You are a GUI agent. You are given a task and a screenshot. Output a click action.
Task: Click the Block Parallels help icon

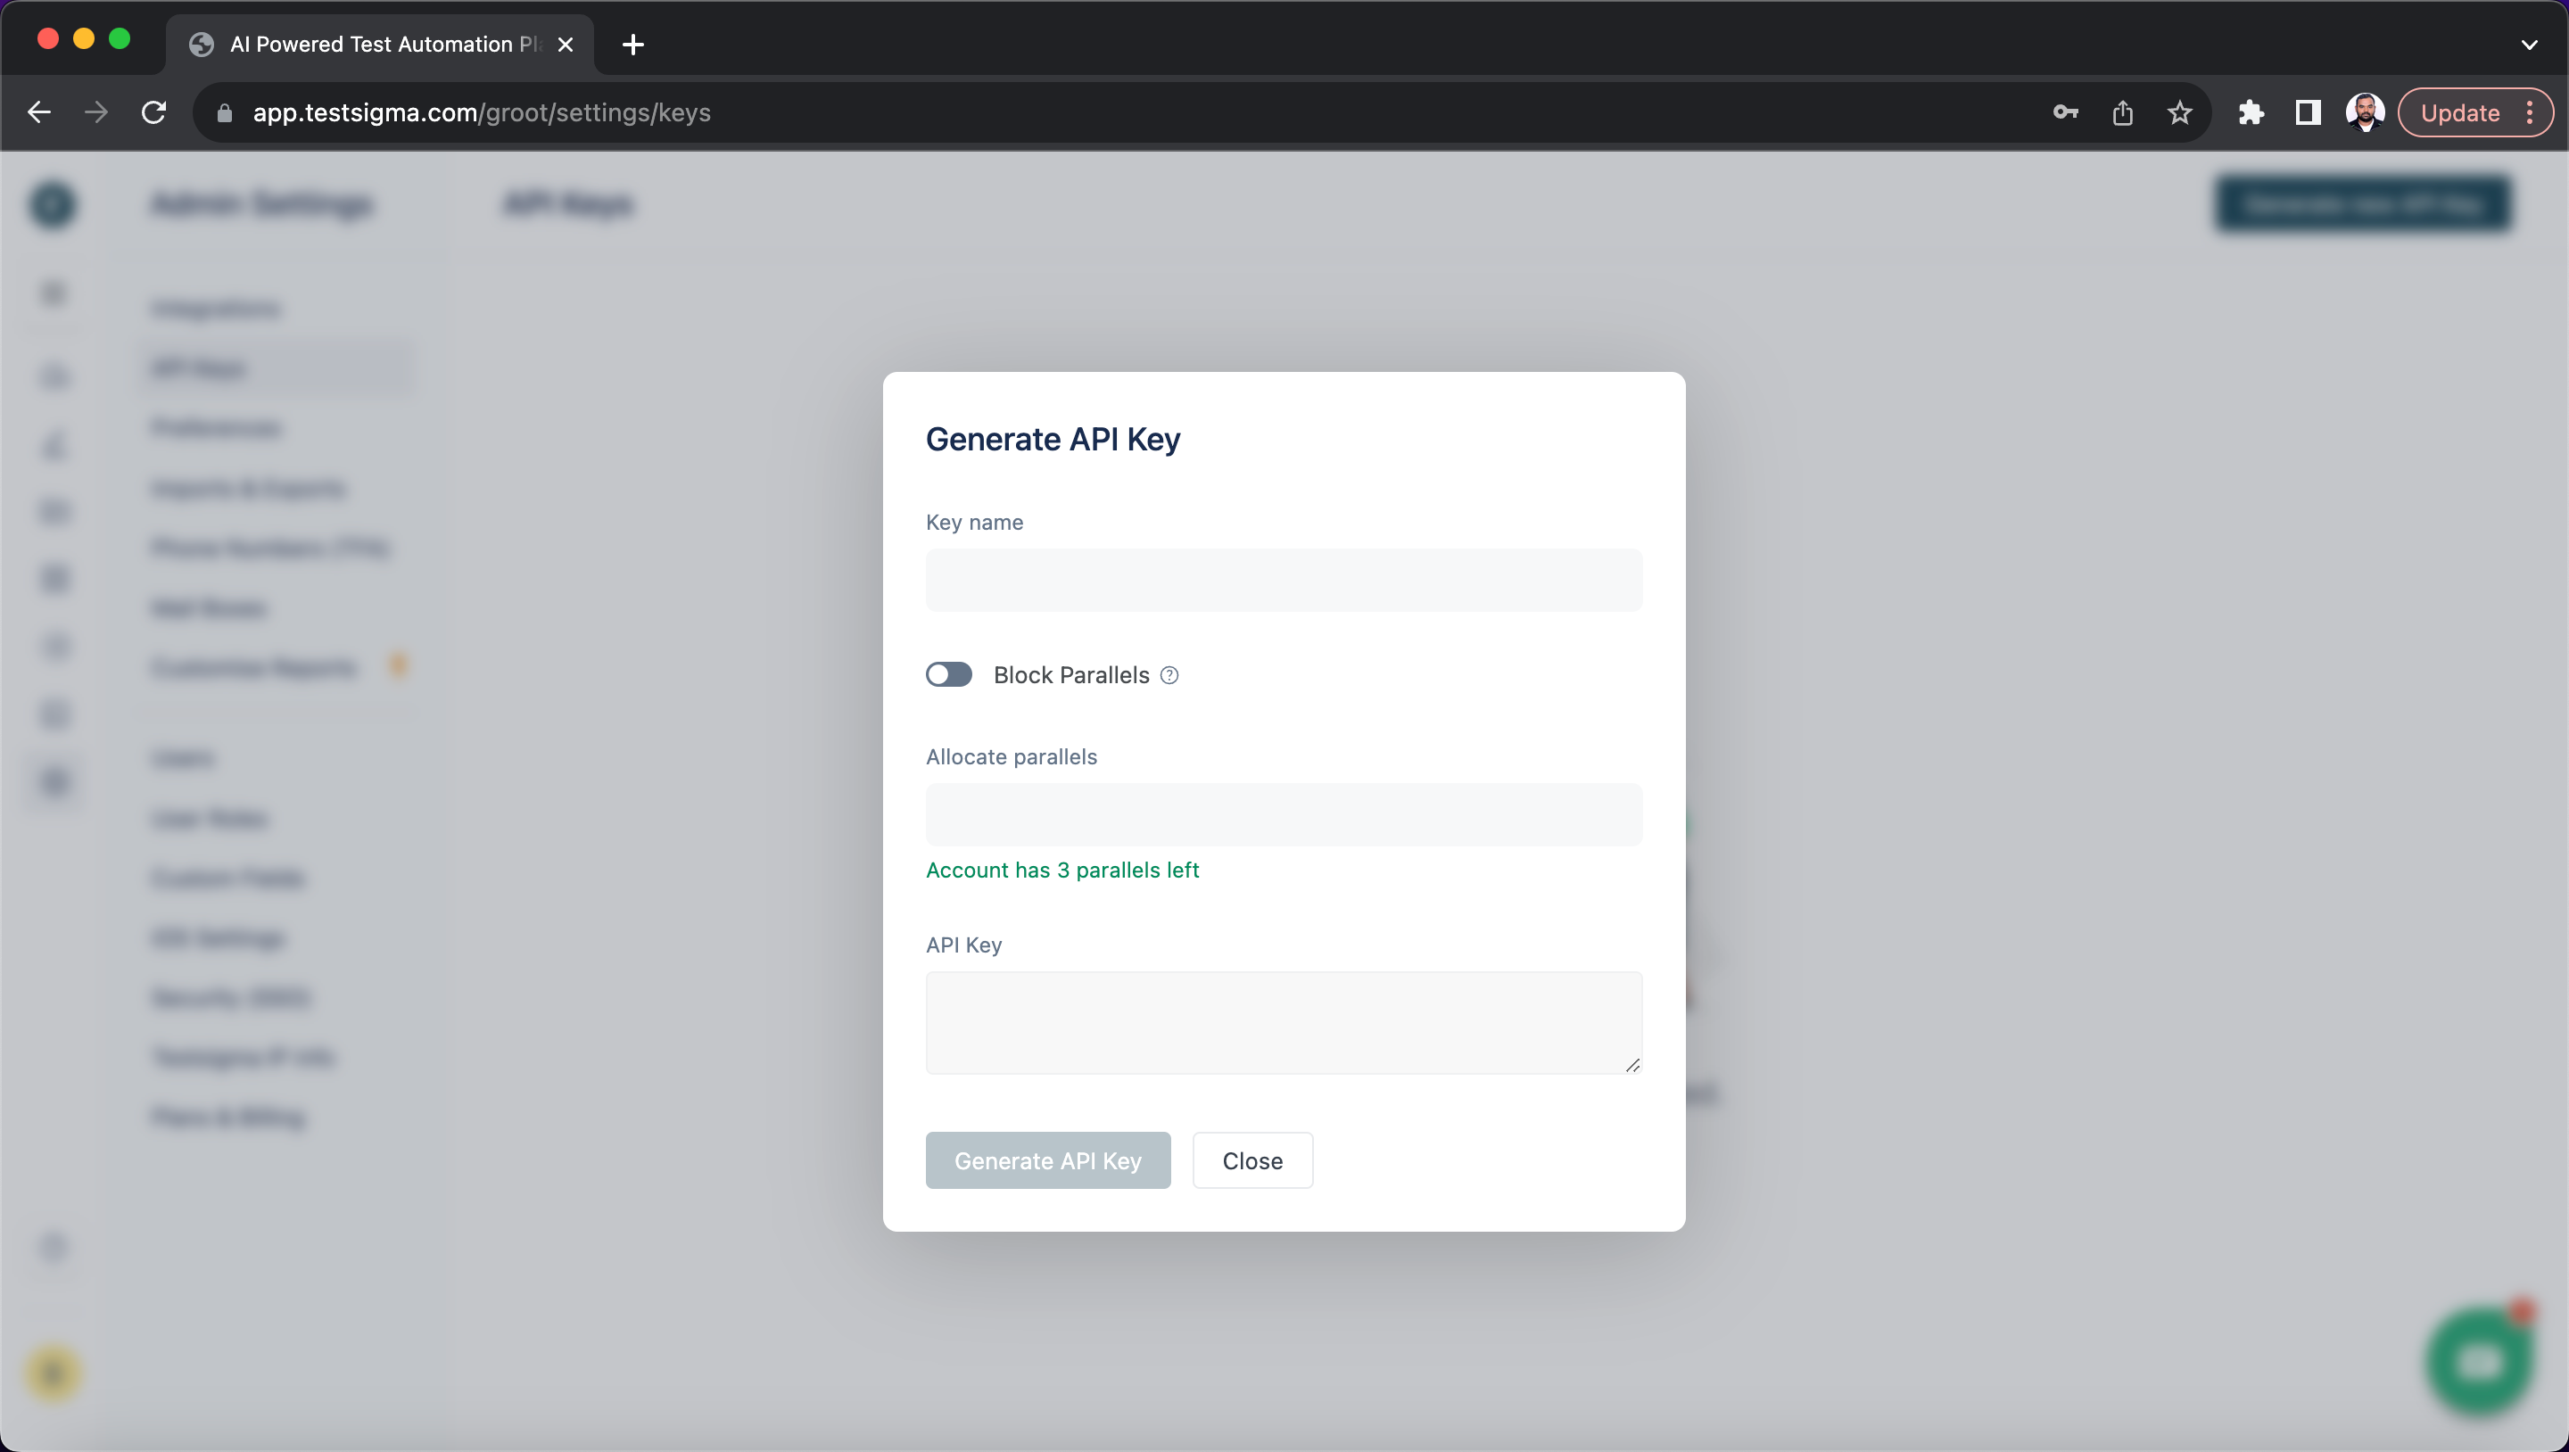click(1169, 675)
